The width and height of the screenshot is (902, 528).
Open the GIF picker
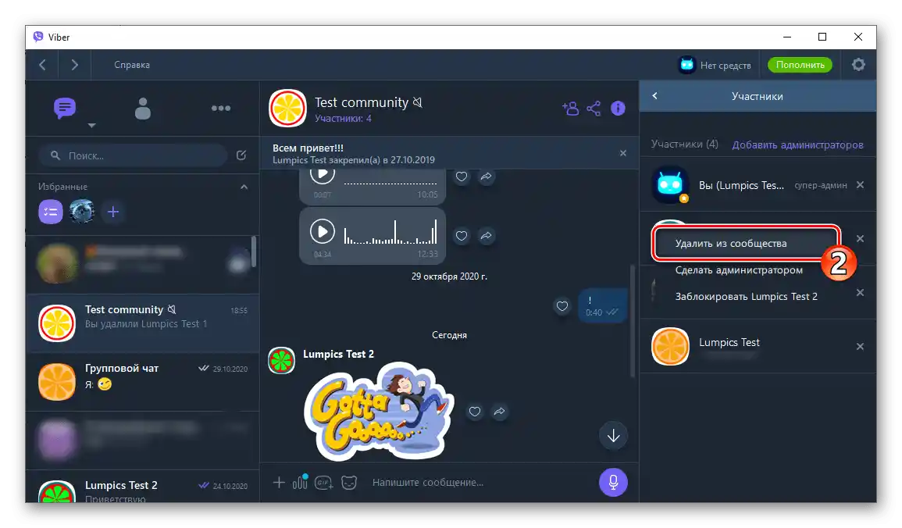pos(324,483)
